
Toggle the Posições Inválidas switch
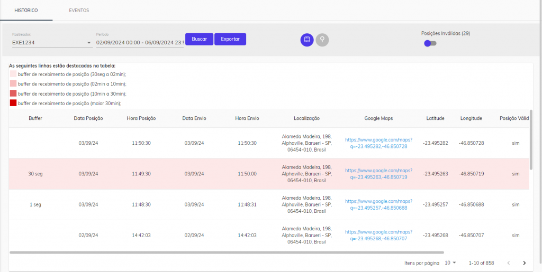click(x=430, y=43)
